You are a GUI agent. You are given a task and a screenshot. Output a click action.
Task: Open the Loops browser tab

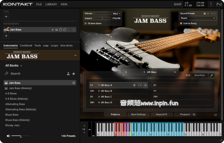coord(54,45)
